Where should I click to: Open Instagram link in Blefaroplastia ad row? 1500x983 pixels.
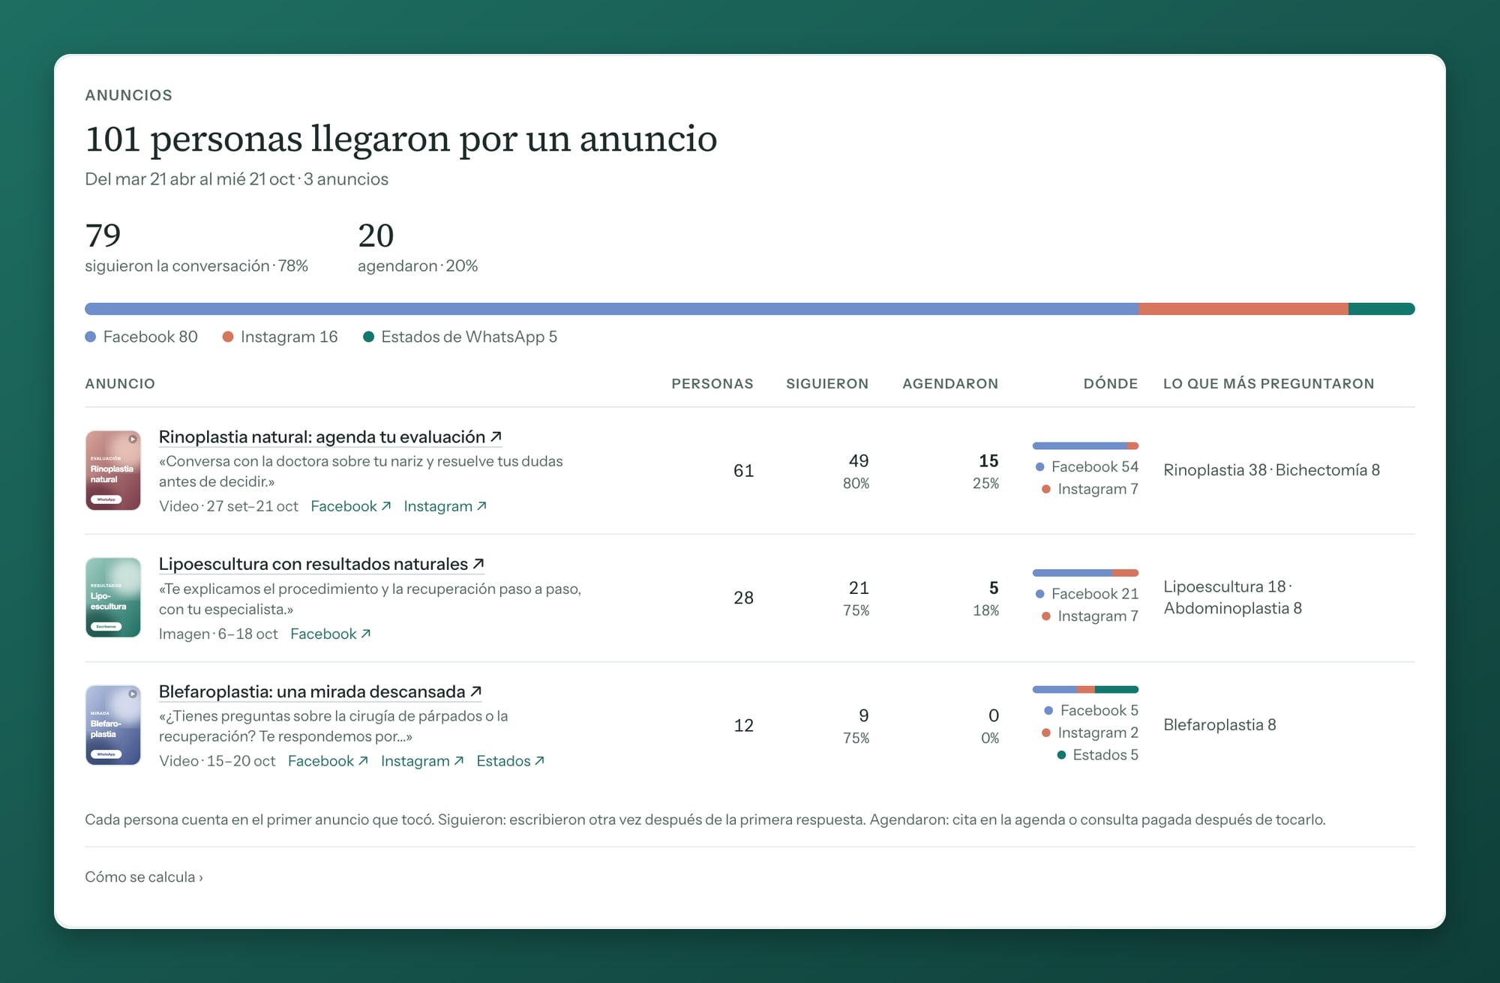(x=422, y=761)
